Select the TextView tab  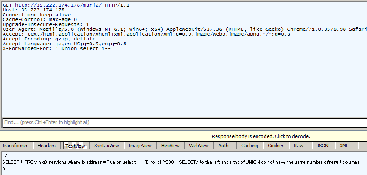[x=75, y=146]
